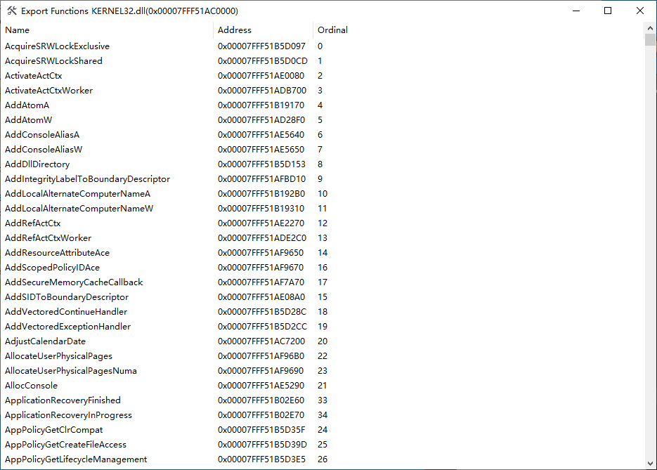This screenshot has height=470, width=657.
Task: Select the AddResourceAttributeAce entry
Action: point(57,253)
